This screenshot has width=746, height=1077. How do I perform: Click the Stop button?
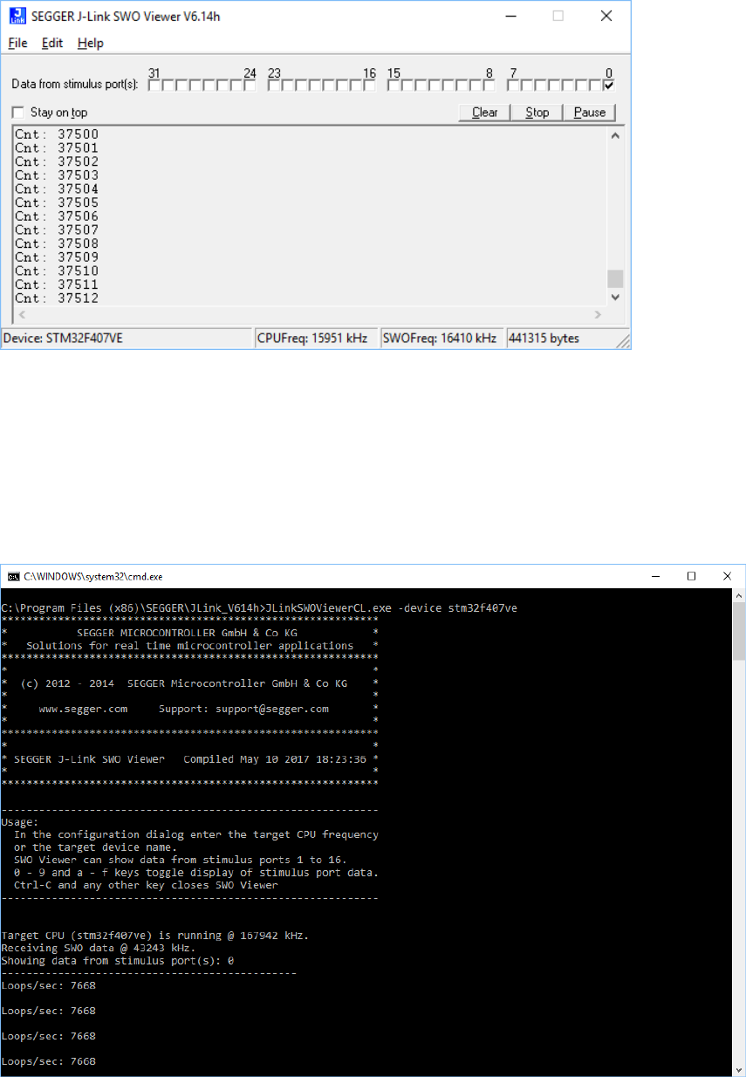537,113
